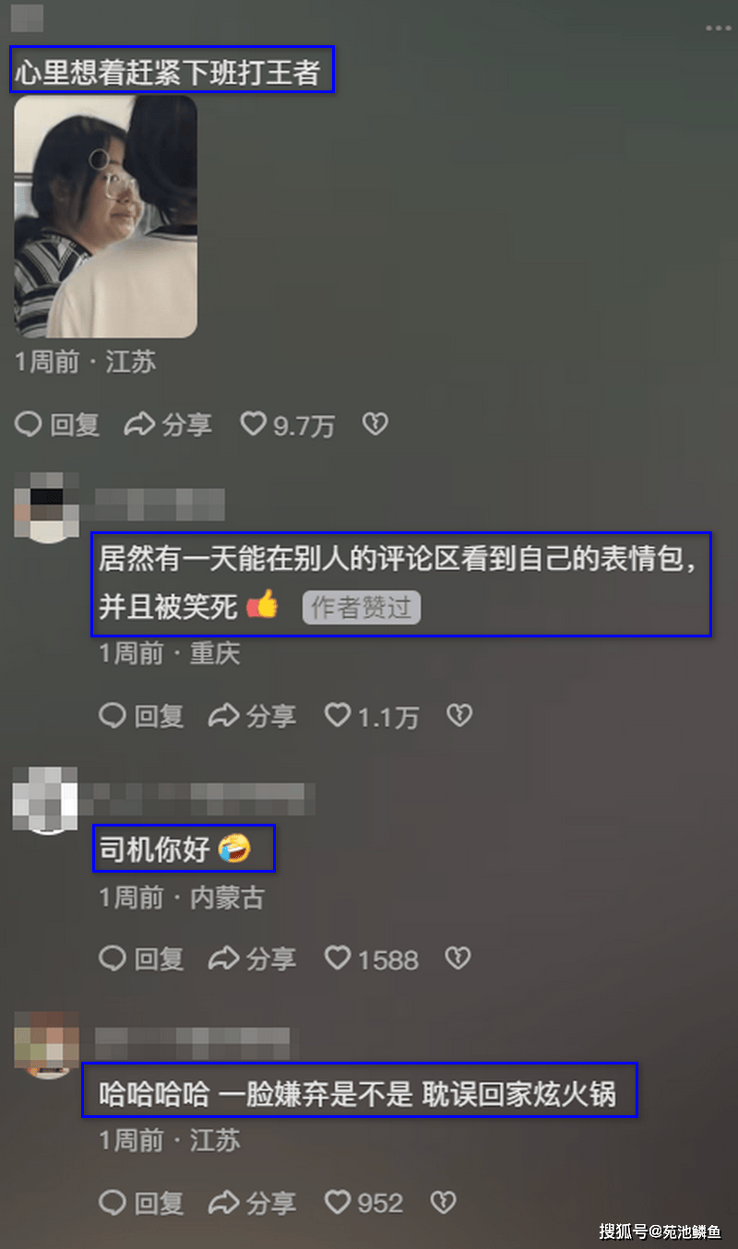The height and width of the screenshot is (1249, 738).
Task: Like the 王者 comment with 9.7万 likes
Action: point(287,424)
